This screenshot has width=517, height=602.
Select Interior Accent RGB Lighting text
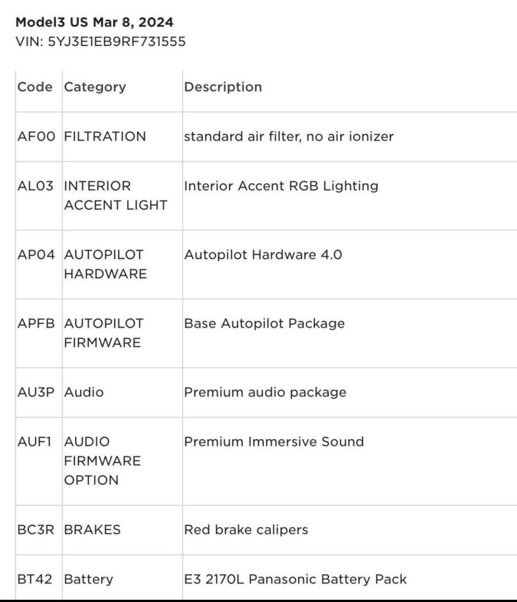click(281, 186)
